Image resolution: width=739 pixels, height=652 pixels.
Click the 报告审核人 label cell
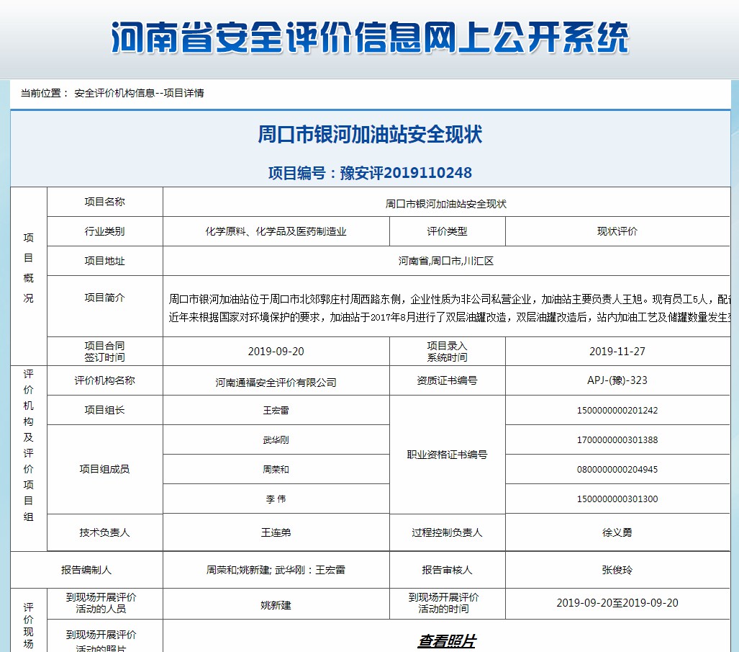pos(448,570)
